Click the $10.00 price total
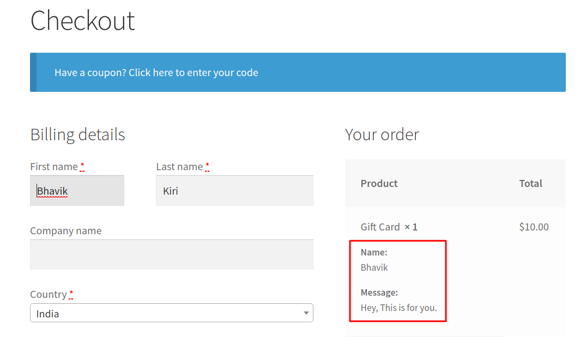 (x=534, y=227)
